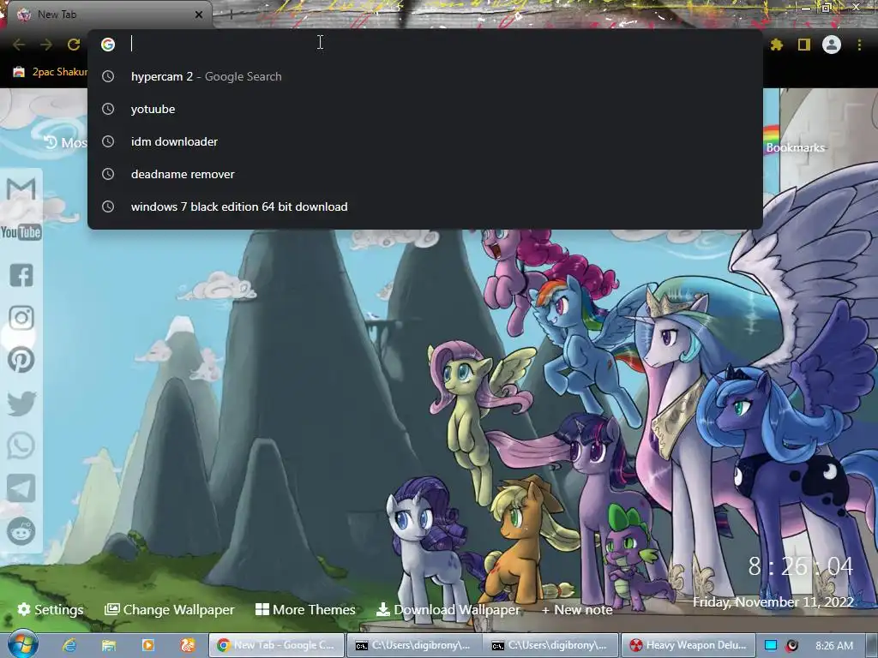Open a new browser tab with plus button
878x658 pixels.
(231, 15)
